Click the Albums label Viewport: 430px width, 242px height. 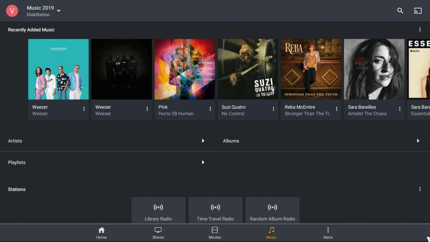231,141
